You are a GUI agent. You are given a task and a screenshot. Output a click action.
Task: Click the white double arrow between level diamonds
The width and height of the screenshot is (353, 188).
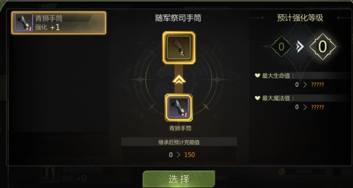pyautogui.click(x=300, y=47)
